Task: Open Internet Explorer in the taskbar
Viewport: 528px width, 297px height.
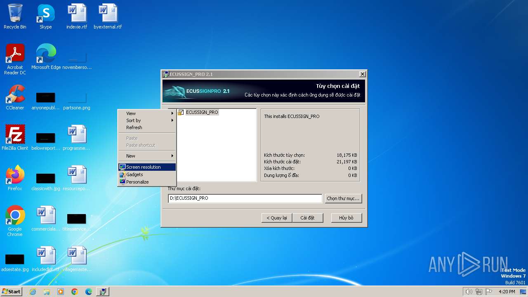Action: point(33,292)
